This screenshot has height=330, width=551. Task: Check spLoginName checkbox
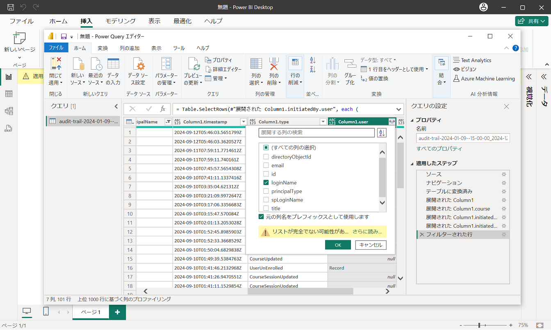click(x=266, y=200)
